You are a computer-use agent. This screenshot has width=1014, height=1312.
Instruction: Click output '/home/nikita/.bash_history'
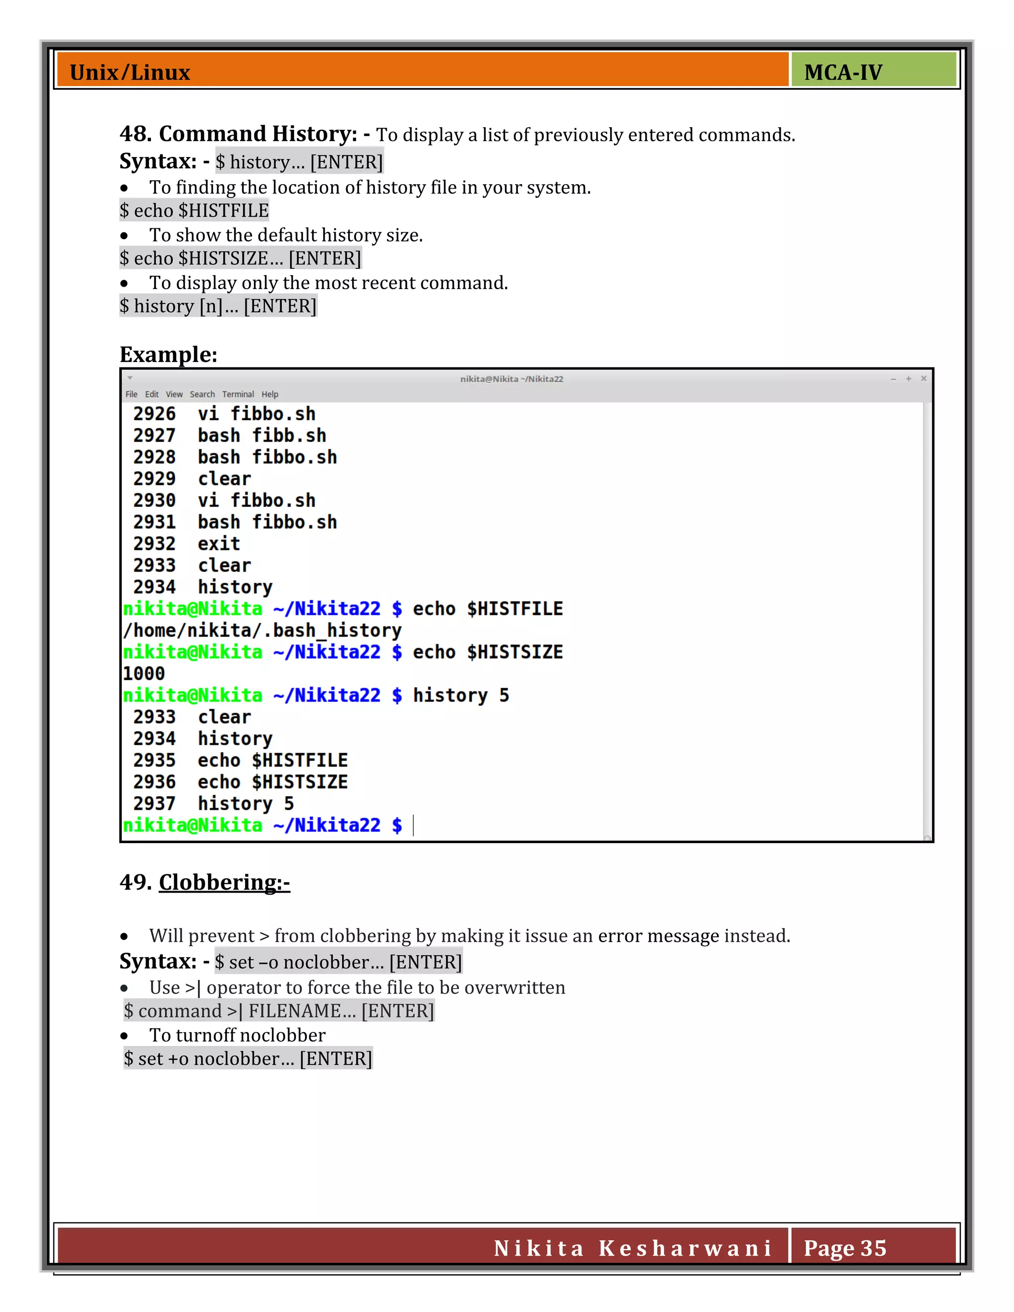[x=262, y=630]
